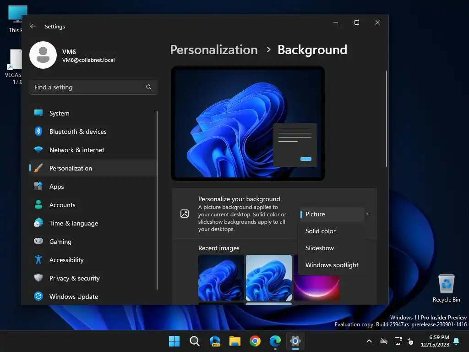469x352 pixels.
Task: Select the Personalization category
Action: click(93, 168)
